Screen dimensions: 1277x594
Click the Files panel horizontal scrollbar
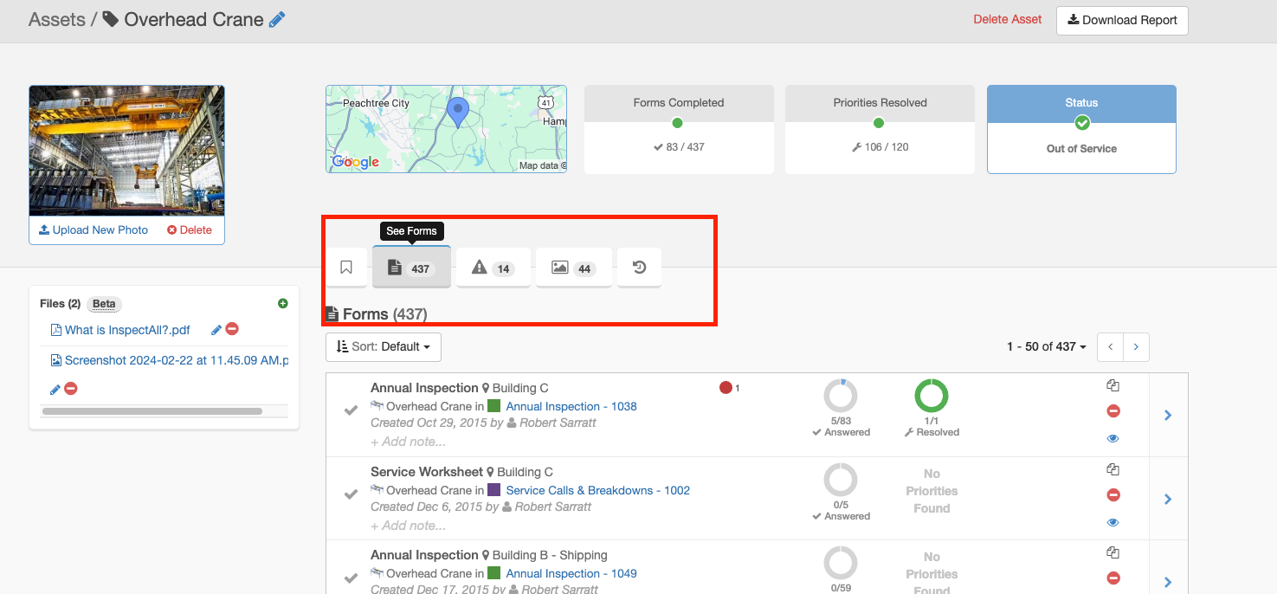pos(152,411)
